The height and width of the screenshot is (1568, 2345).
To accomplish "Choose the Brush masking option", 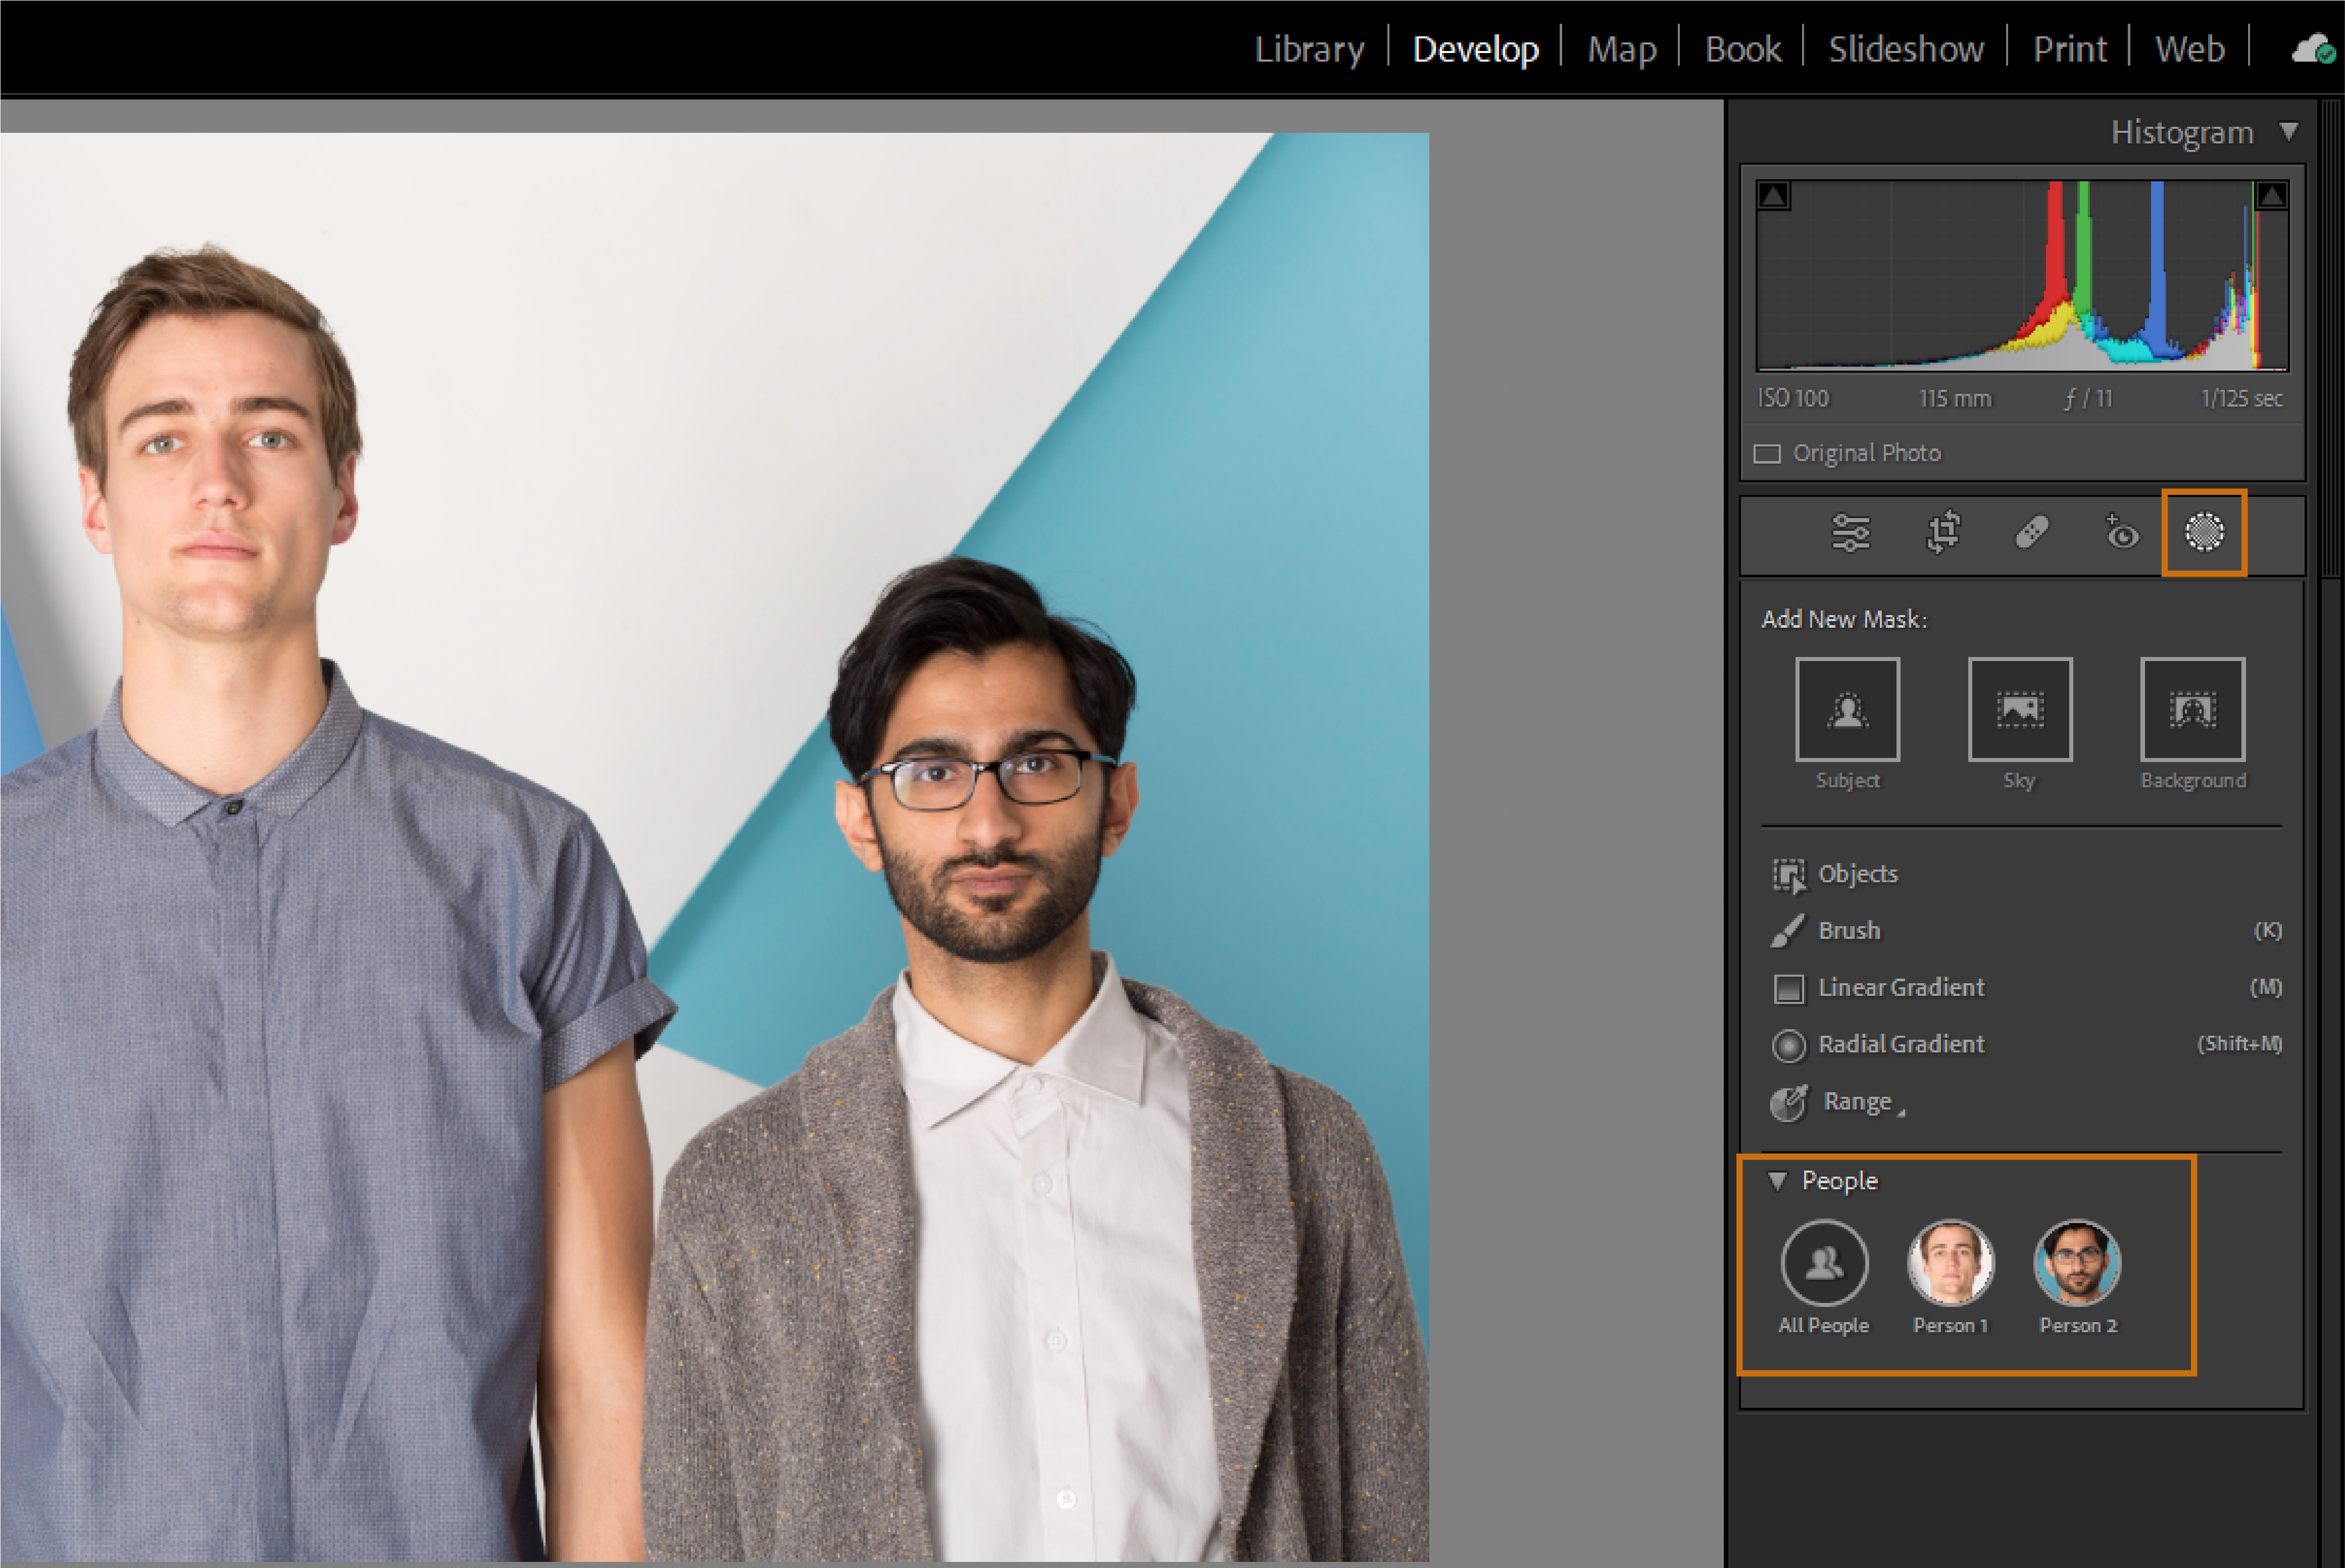I will tap(1847, 930).
